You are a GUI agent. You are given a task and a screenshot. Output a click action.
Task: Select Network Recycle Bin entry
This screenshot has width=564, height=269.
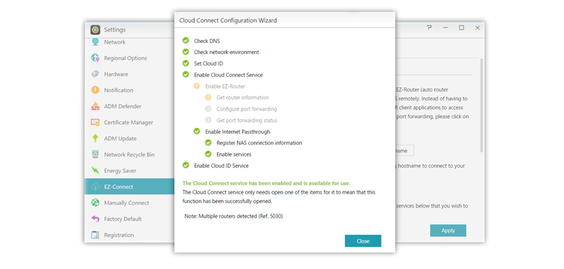click(x=129, y=154)
